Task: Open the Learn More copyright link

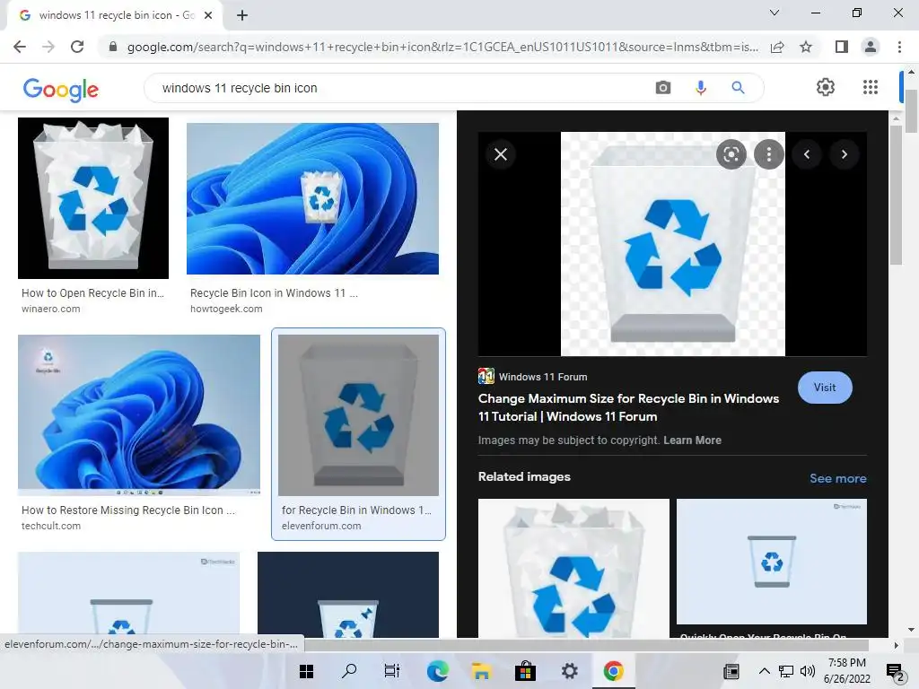Action: point(692,440)
